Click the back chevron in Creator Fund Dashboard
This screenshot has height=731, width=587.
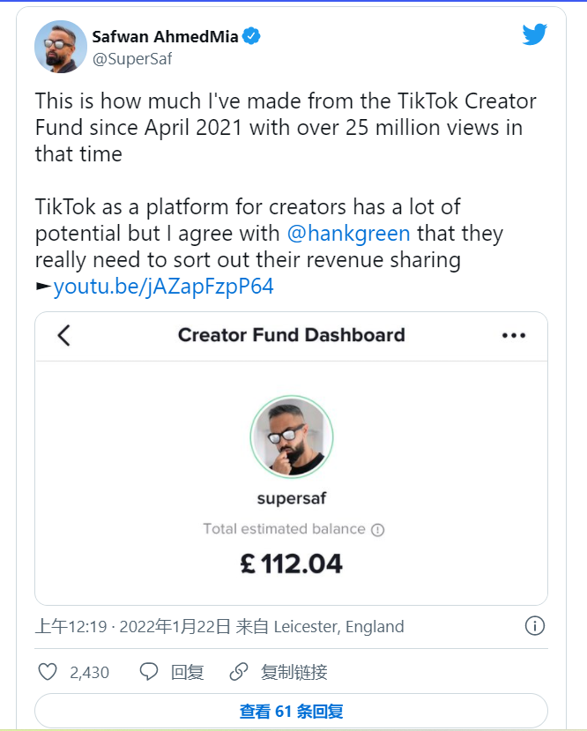63,335
